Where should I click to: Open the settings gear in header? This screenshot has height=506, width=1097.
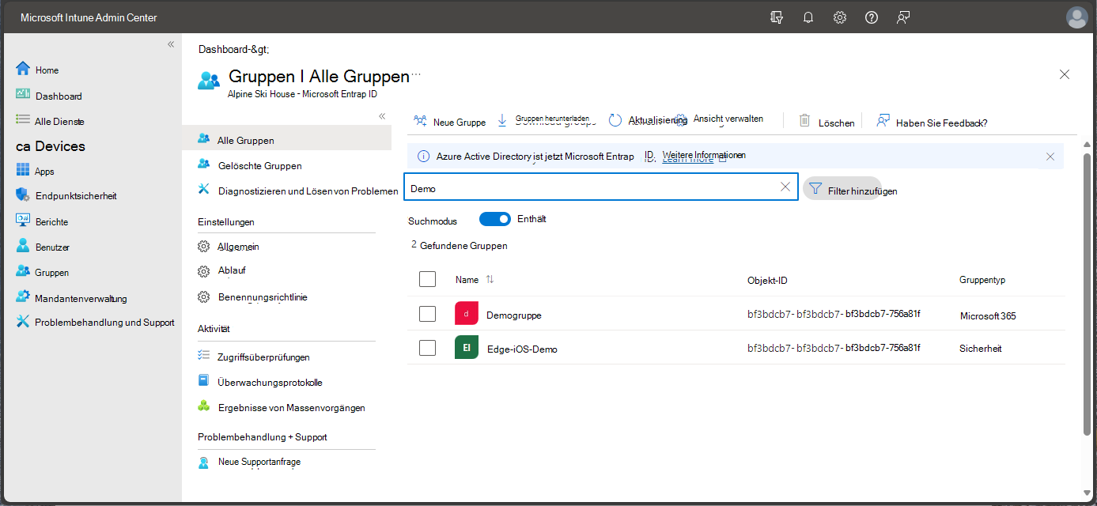click(x=839, y=17)
